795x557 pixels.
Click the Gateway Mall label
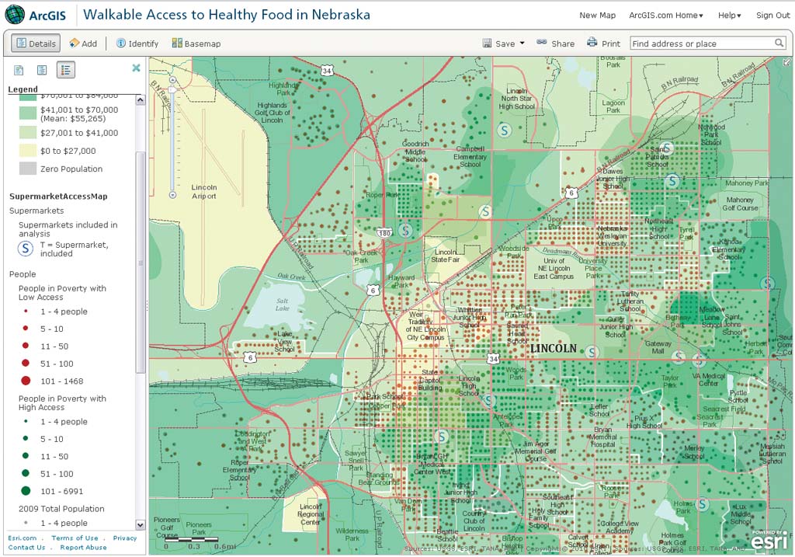coord(658,347)
